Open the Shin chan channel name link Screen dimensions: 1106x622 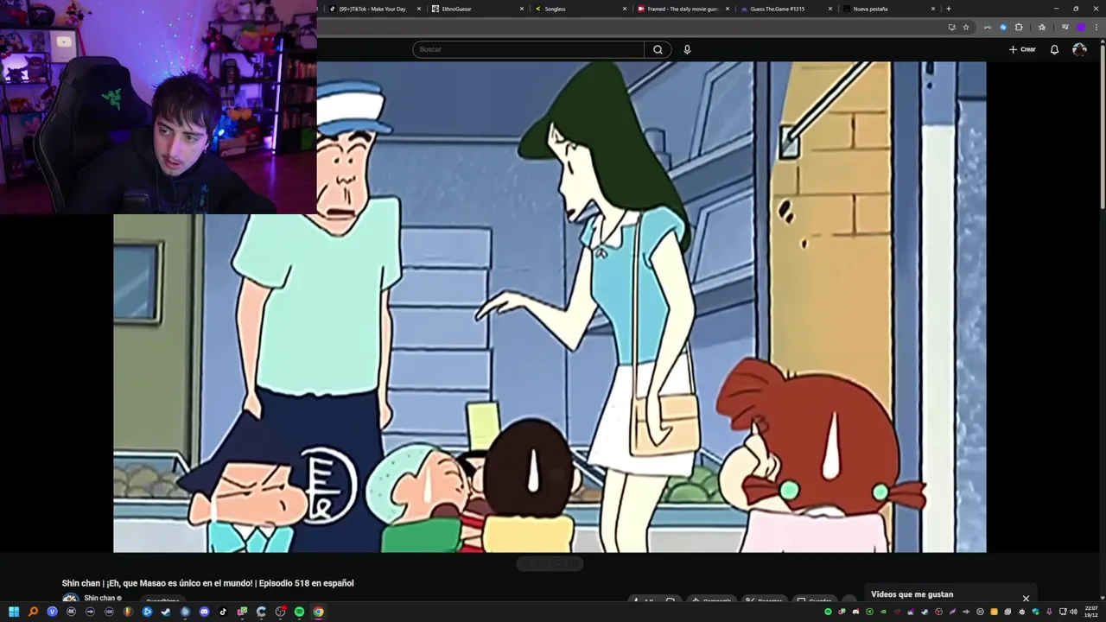tap(99, 598)
